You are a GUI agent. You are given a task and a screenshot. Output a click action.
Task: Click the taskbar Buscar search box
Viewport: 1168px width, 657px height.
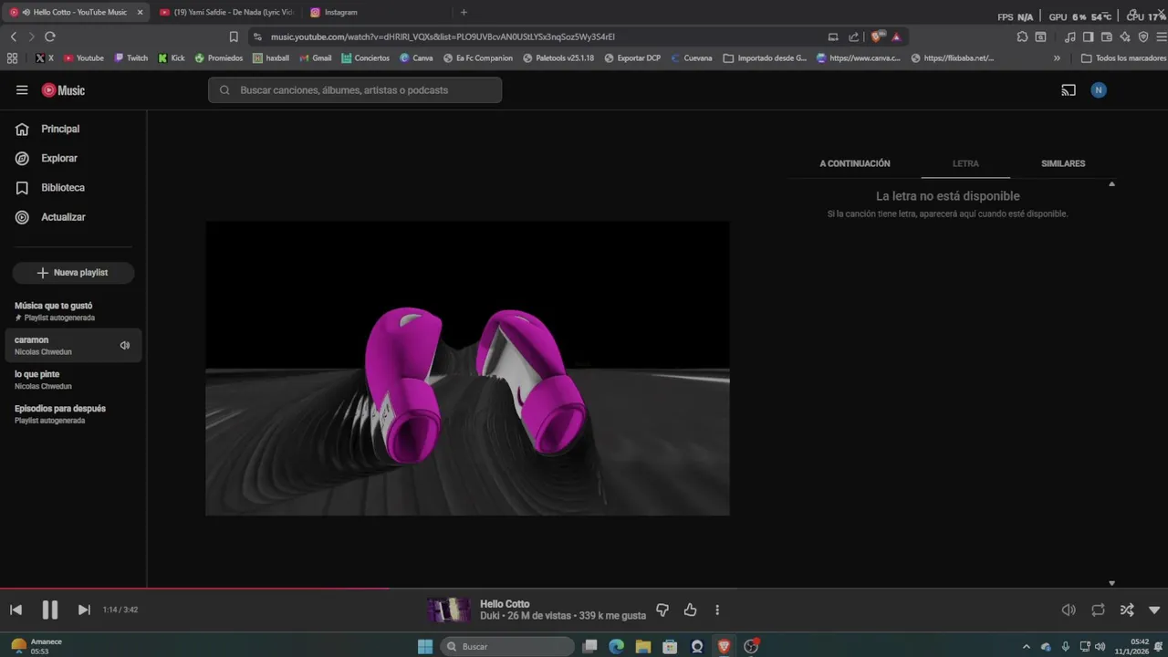point(507,646)
